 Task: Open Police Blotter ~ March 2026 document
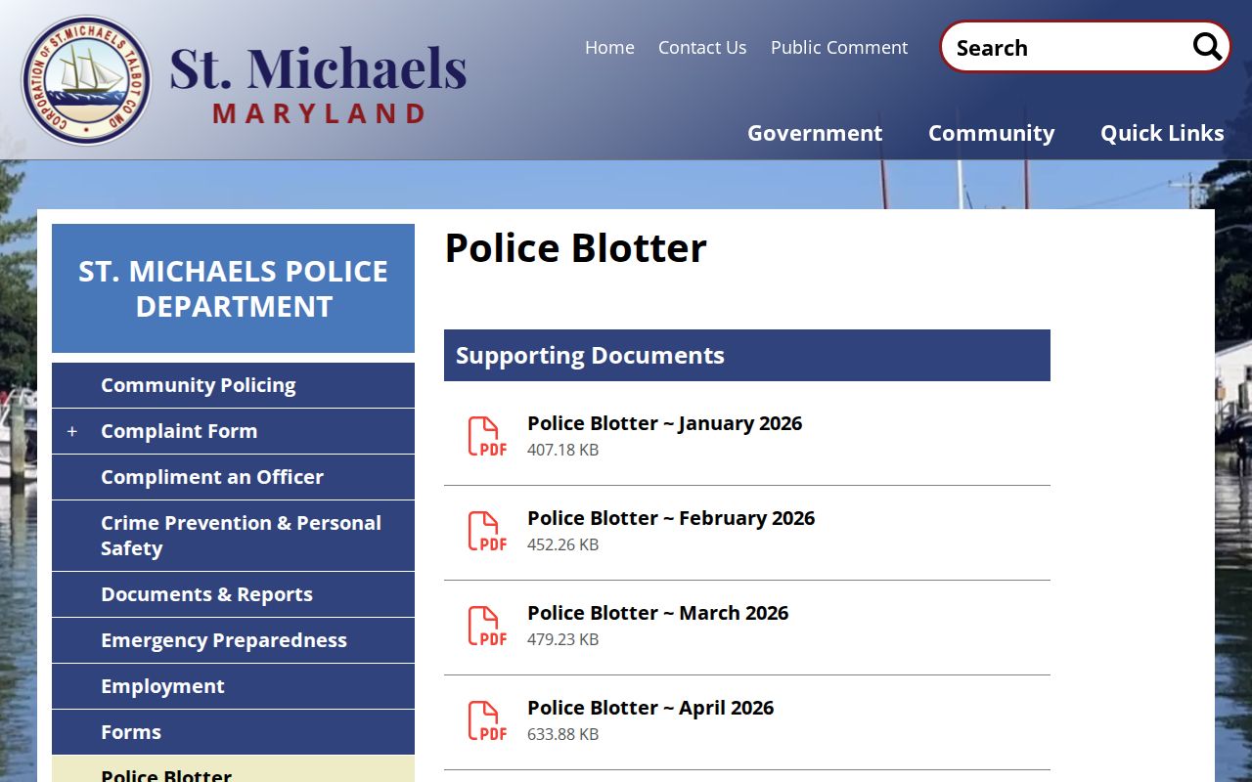click(x=658, y=613)
